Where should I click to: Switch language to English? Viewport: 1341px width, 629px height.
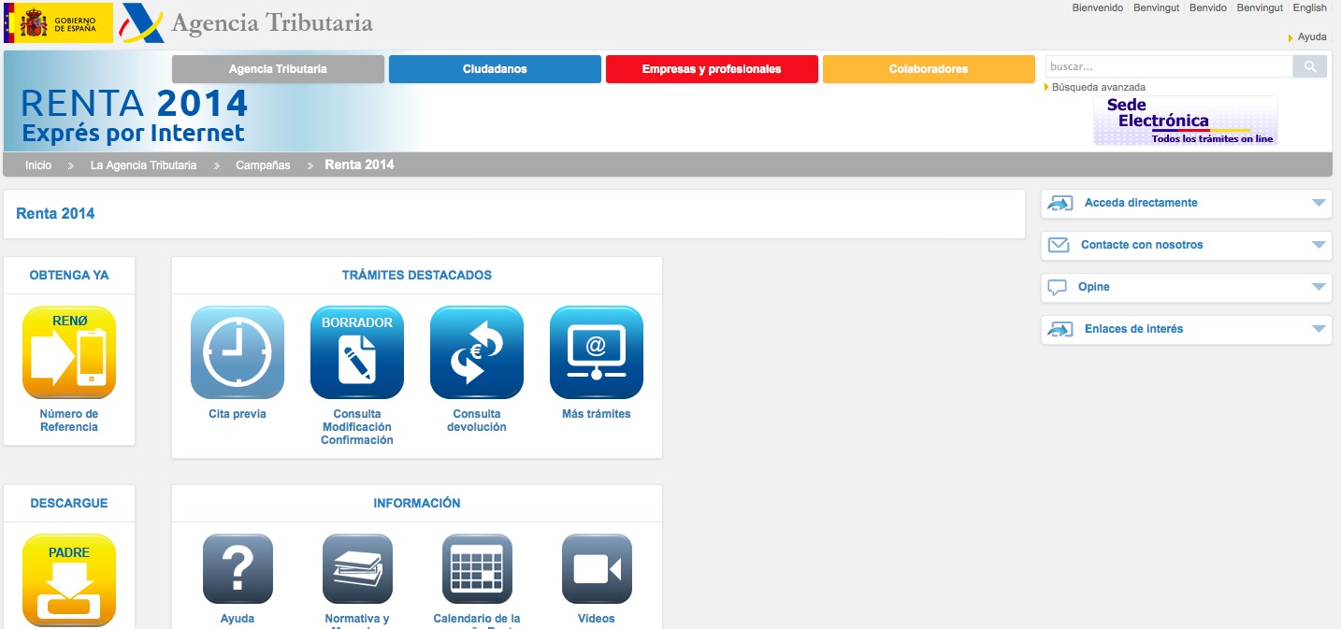(1309, 7)
